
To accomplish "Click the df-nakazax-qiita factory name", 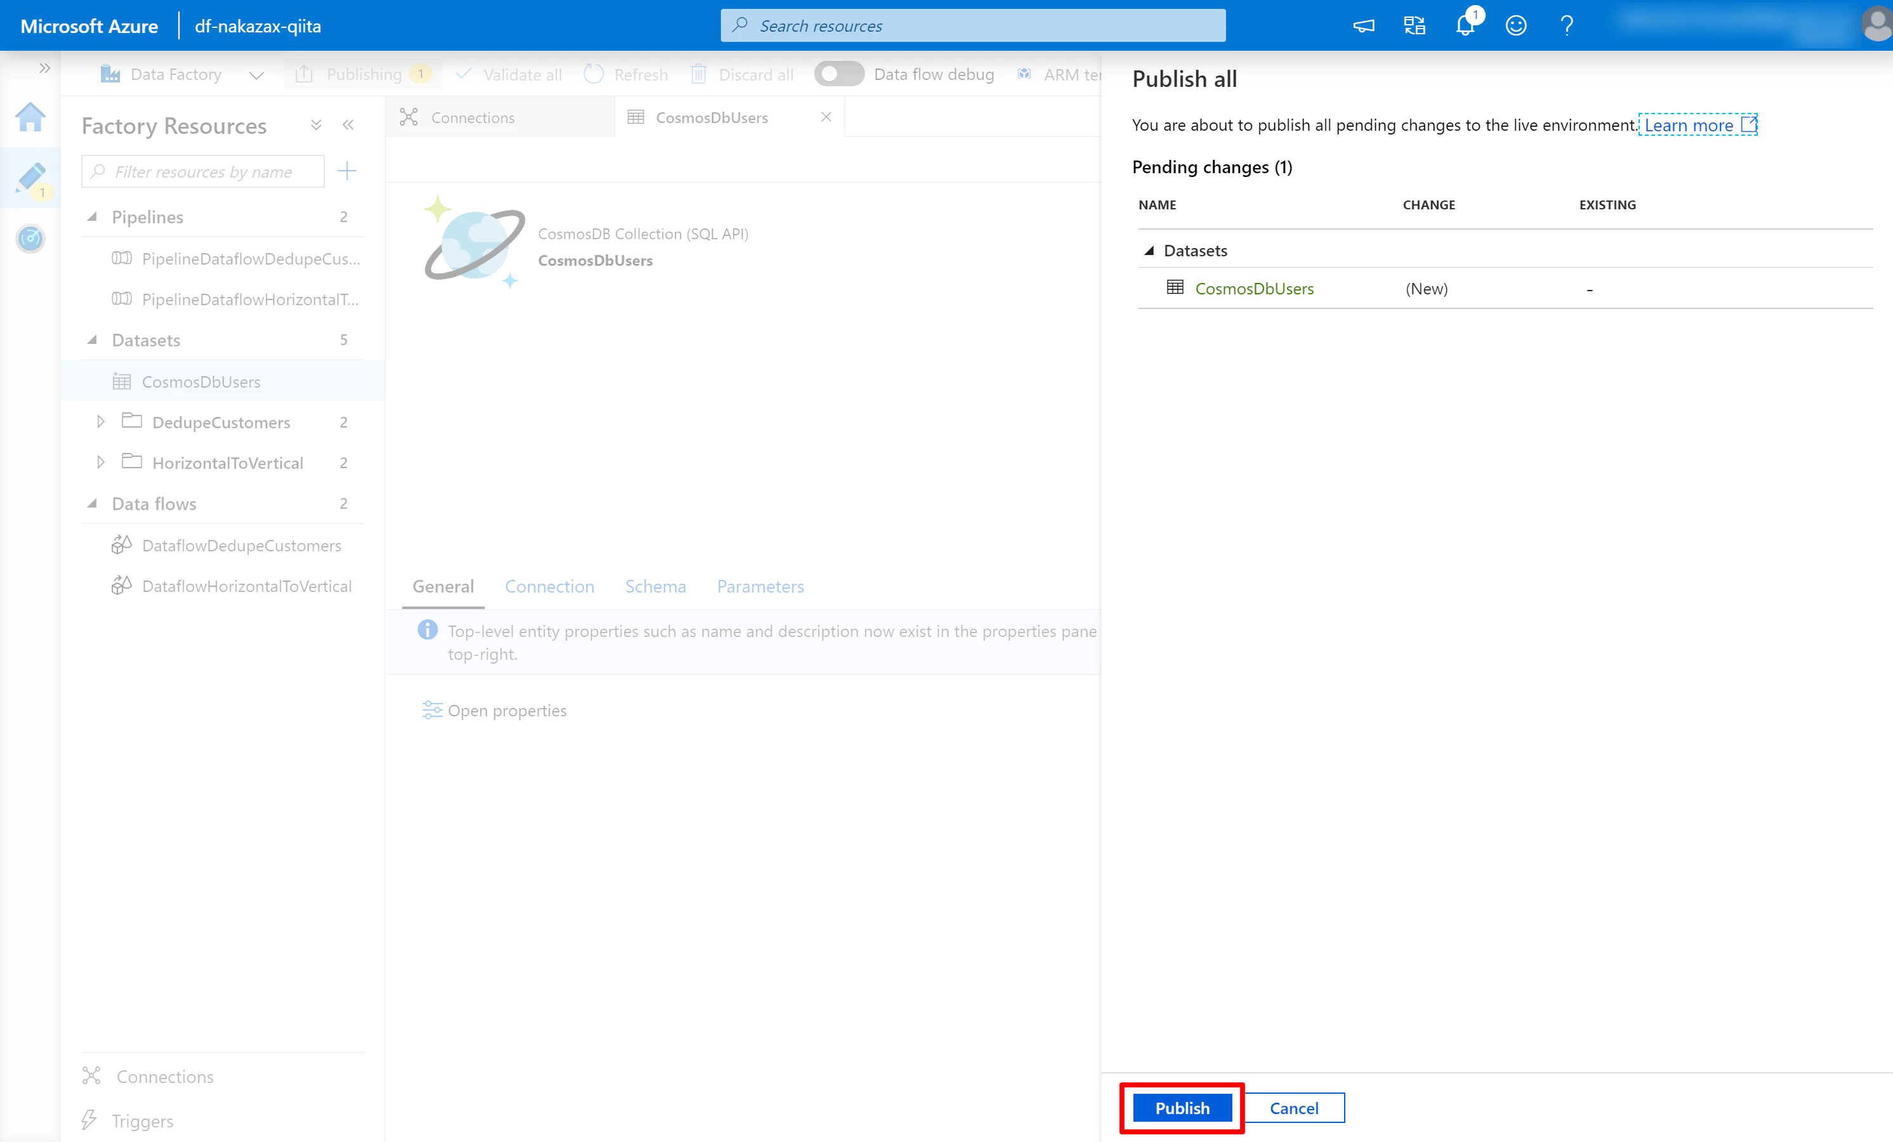I will coord(258,26).
